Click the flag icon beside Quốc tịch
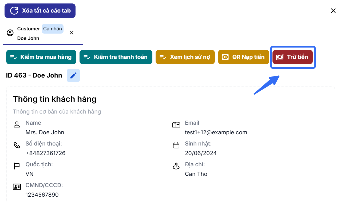This screenshot has width=340, height=202. tap(17, 166)
